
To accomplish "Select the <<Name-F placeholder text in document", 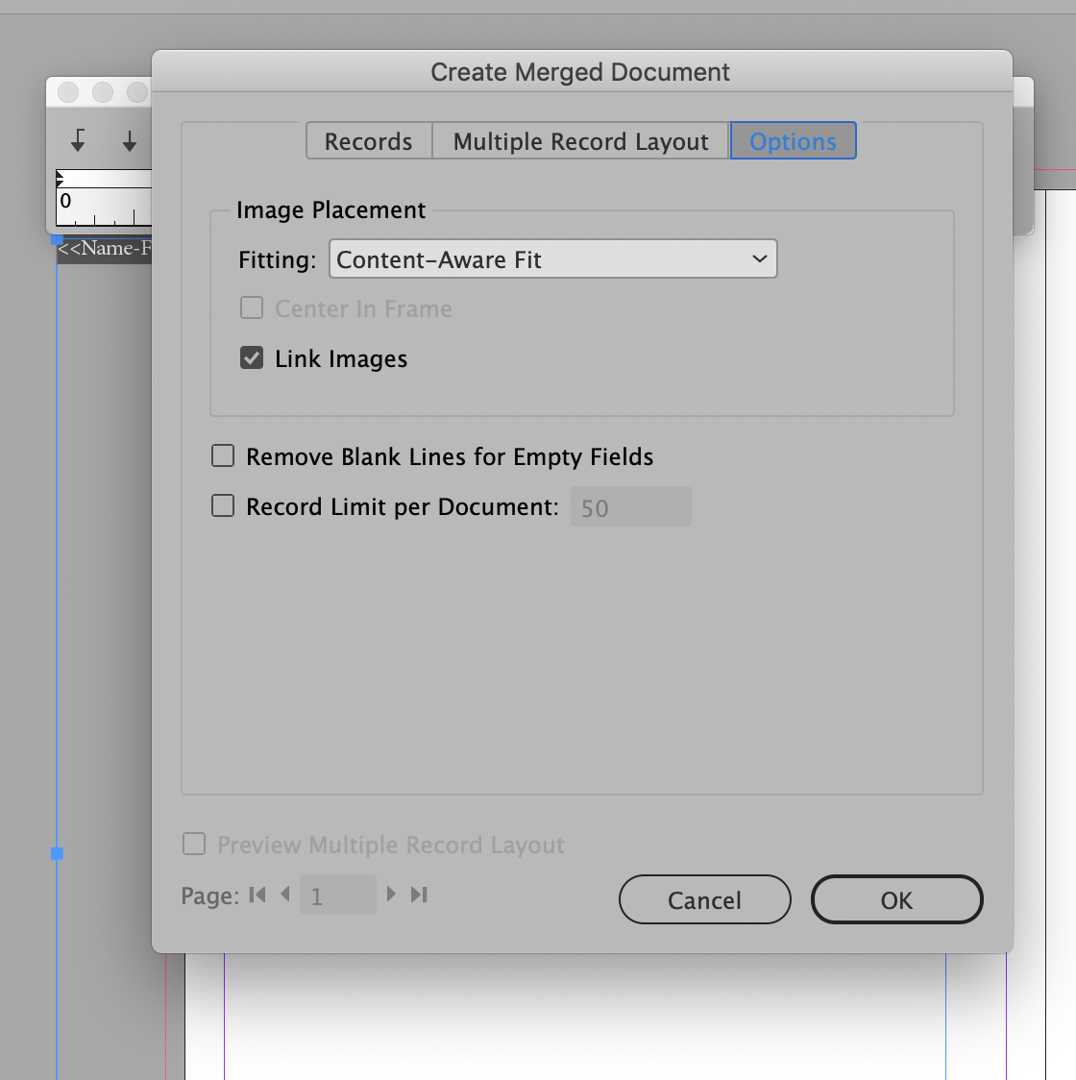I will pyautogui.click(x=104, y=249).
